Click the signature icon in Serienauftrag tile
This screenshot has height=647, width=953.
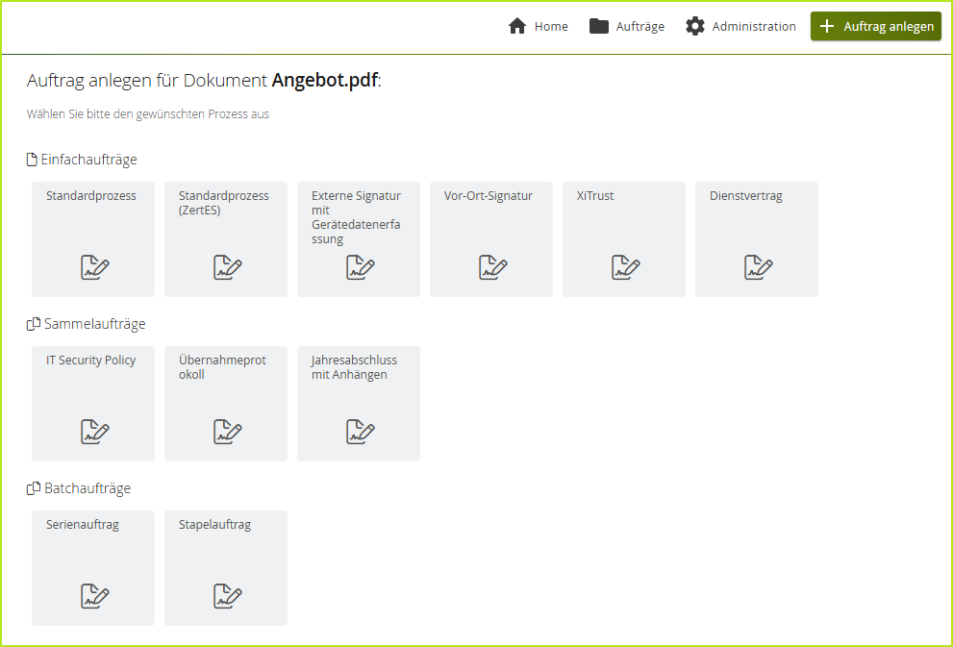coord(94,596)
